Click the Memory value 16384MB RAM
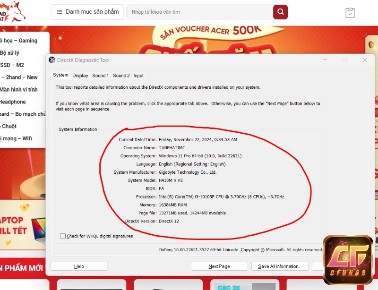 tap(172, 205)
